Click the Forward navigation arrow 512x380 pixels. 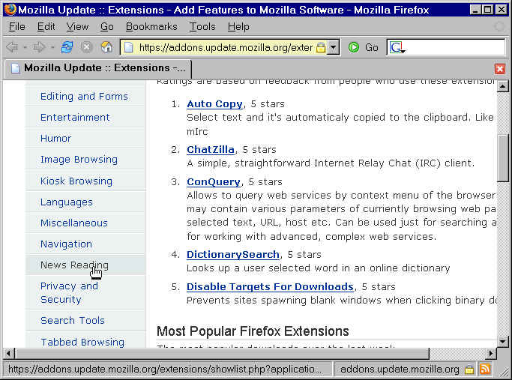pyautogui.click(x=39, y=48)
